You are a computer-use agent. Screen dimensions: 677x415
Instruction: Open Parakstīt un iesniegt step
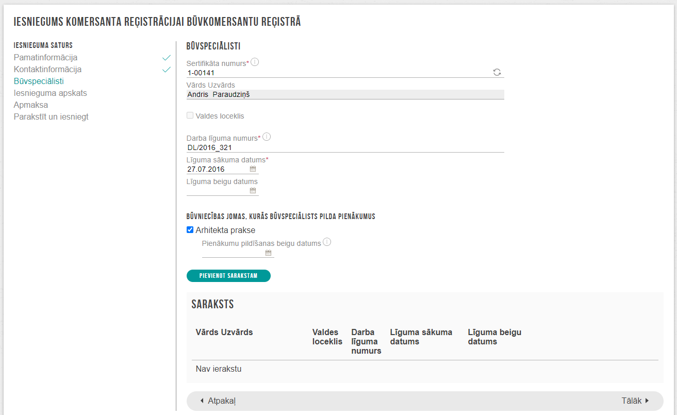pos(51,117)
